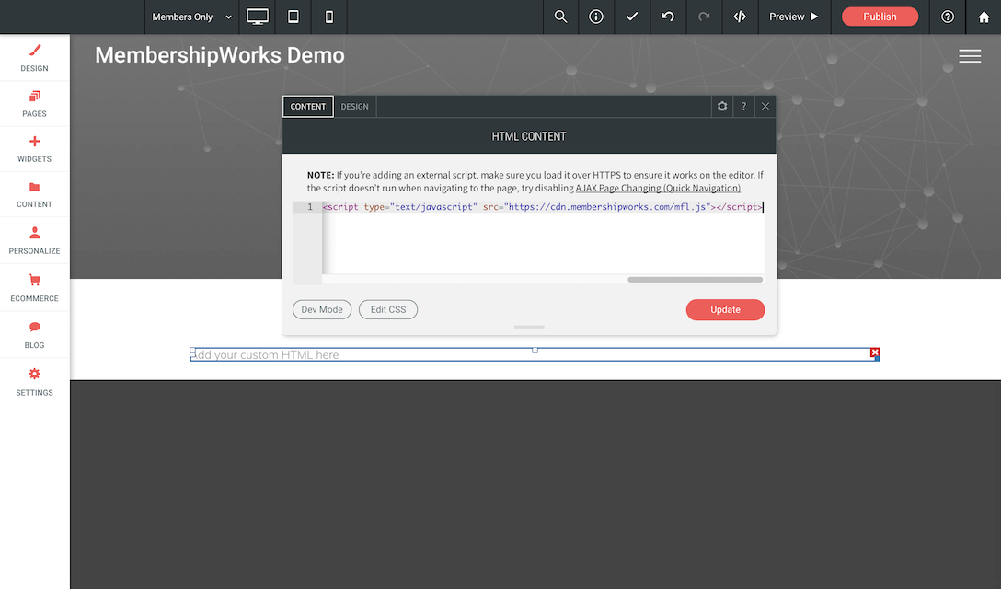Close the HTML Content dialog
This screenshot has height=589, width=1001.
click(x=765, y=106)
